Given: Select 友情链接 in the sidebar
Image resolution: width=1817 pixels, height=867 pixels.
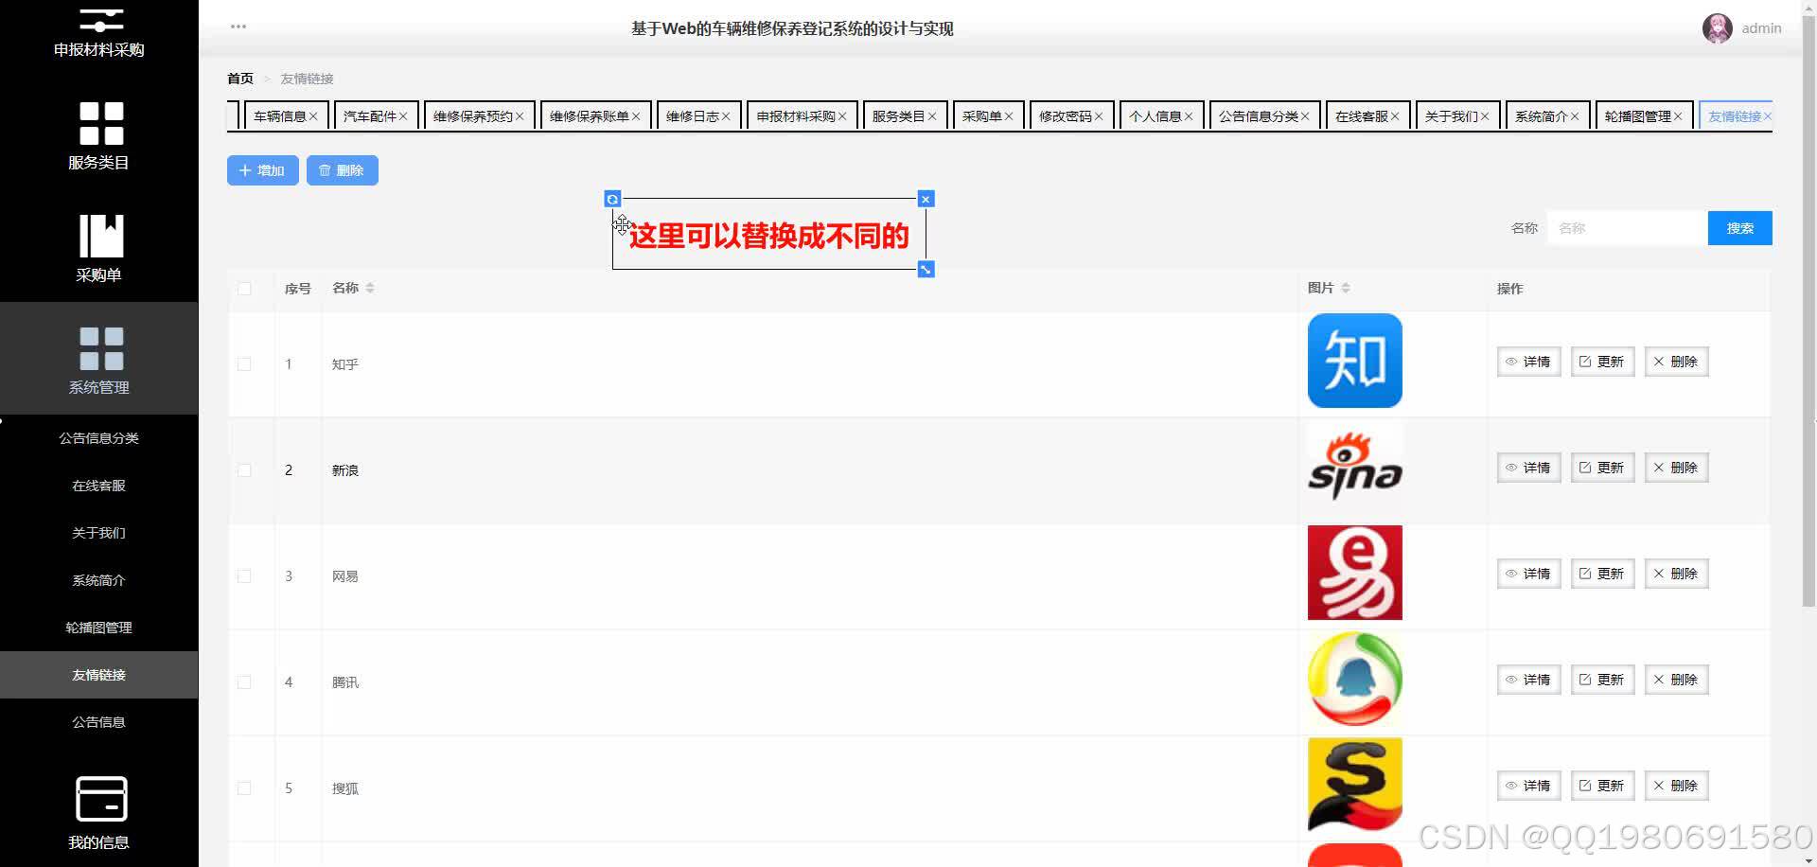Looking at the screenshot, I should tap(99, 675).
